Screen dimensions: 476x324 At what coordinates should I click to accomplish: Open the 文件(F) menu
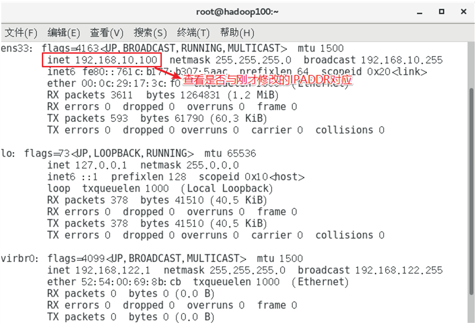[21, 33]
